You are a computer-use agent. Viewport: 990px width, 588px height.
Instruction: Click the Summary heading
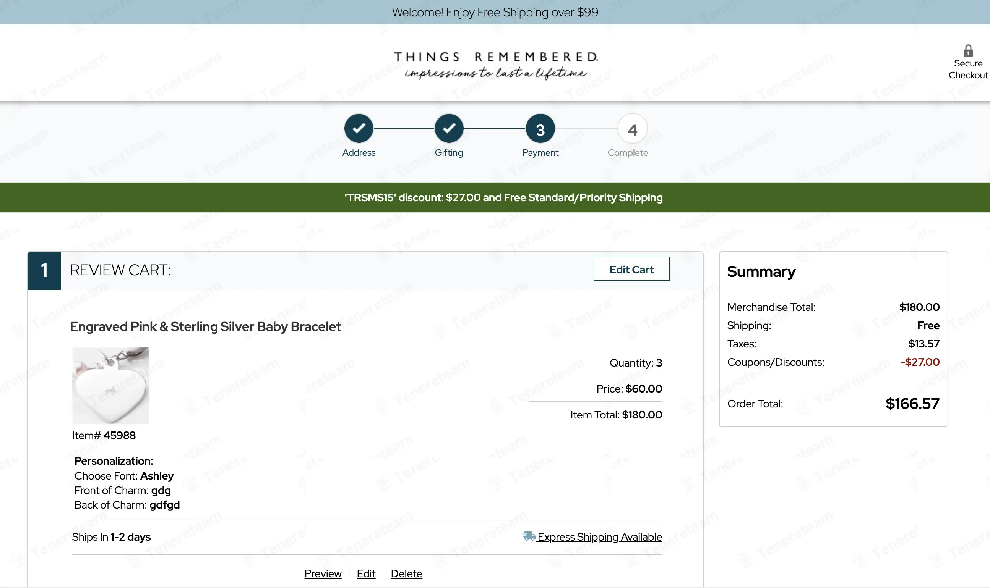coord(761,271)
